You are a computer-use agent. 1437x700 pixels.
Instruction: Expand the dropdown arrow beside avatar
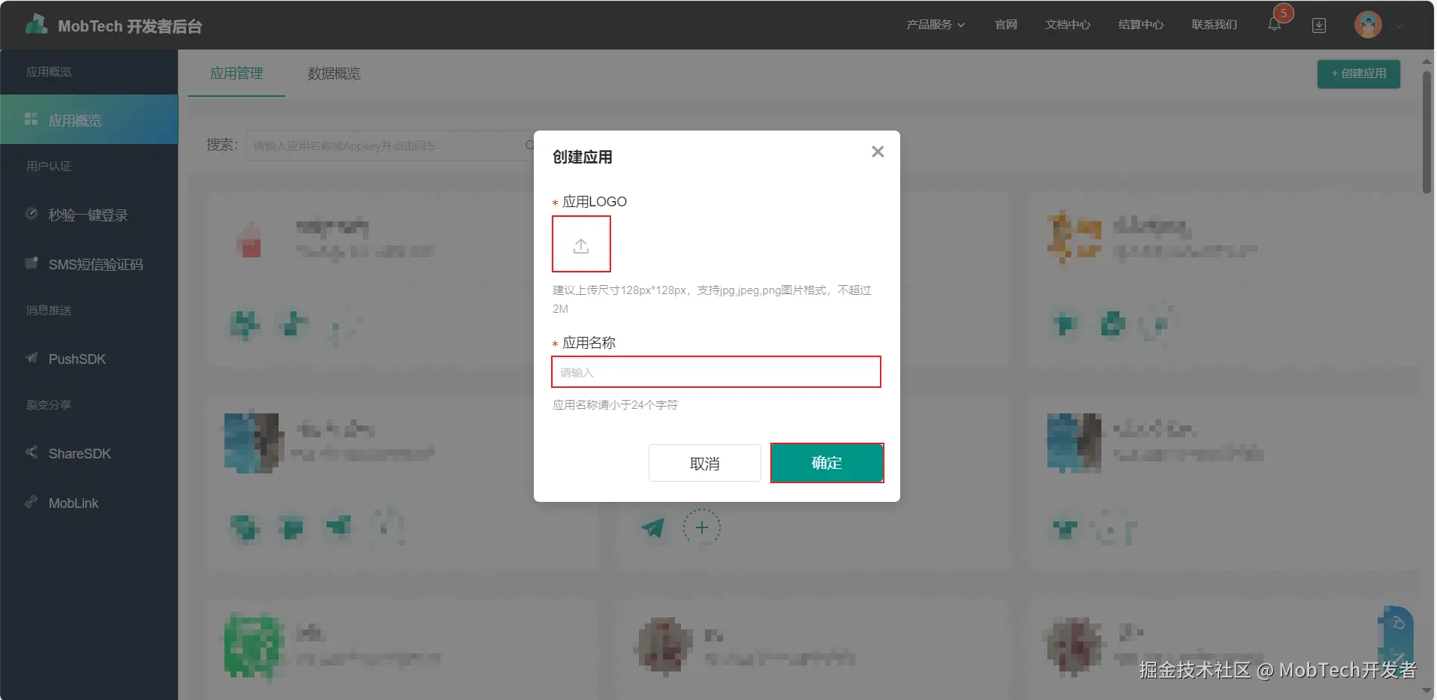1398,26
